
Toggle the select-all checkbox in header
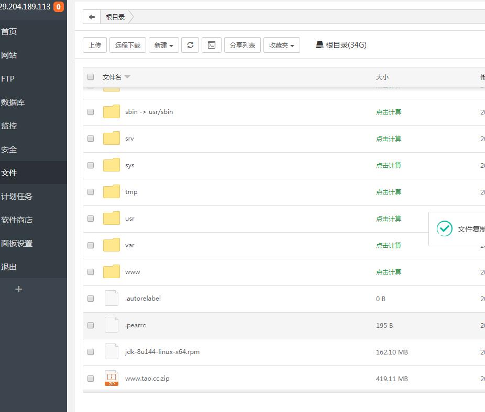coord(91,77)
